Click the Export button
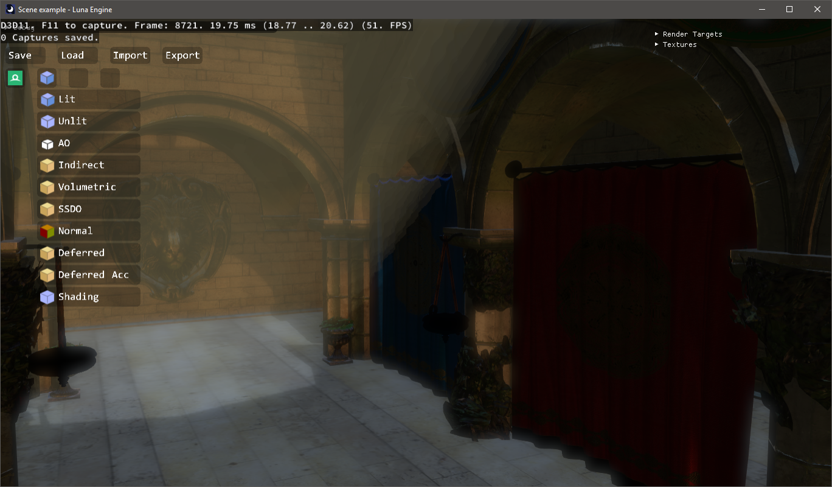832x487 pixels. 182,55
